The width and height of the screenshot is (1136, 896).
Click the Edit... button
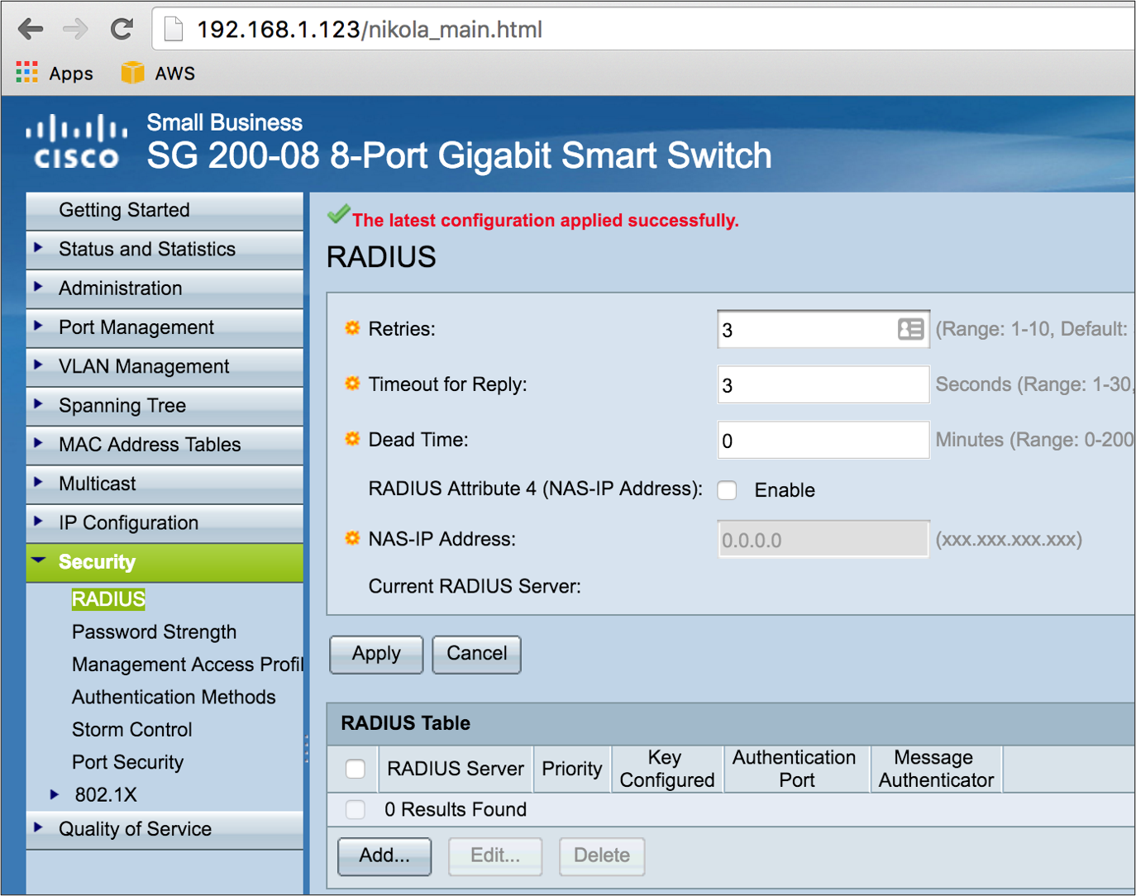[x=495, y=856]
